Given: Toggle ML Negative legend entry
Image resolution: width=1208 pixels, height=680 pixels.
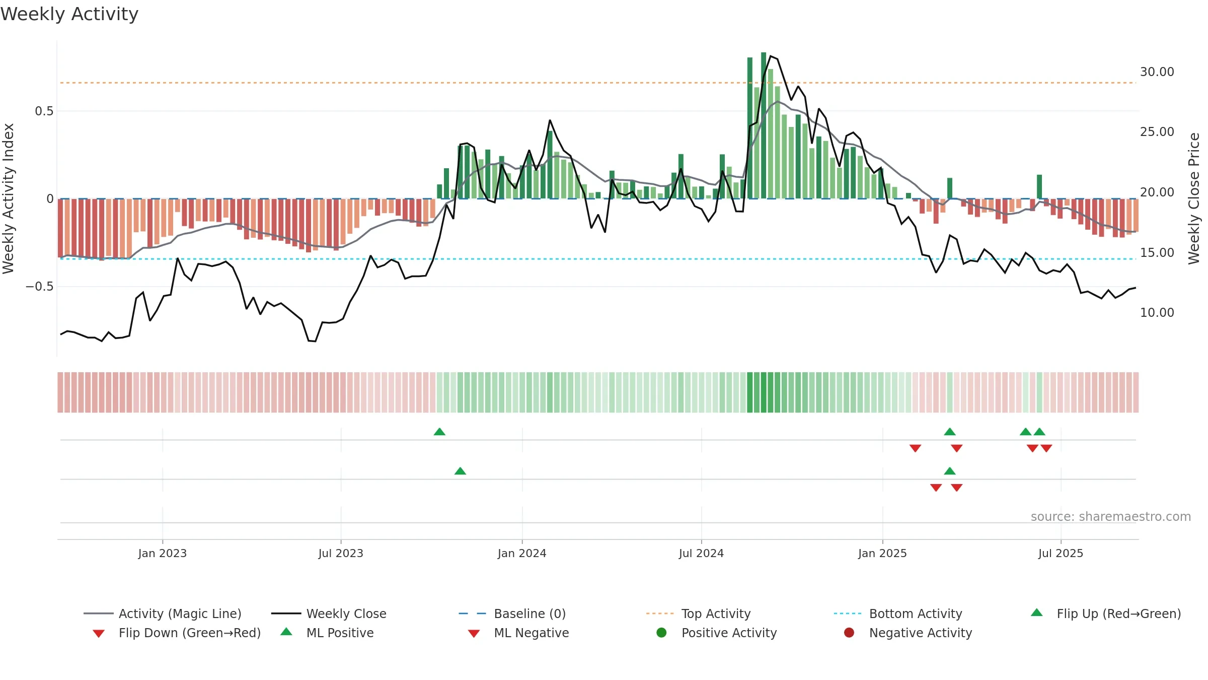Looking at the screenshot, I should tap(518, 633).
